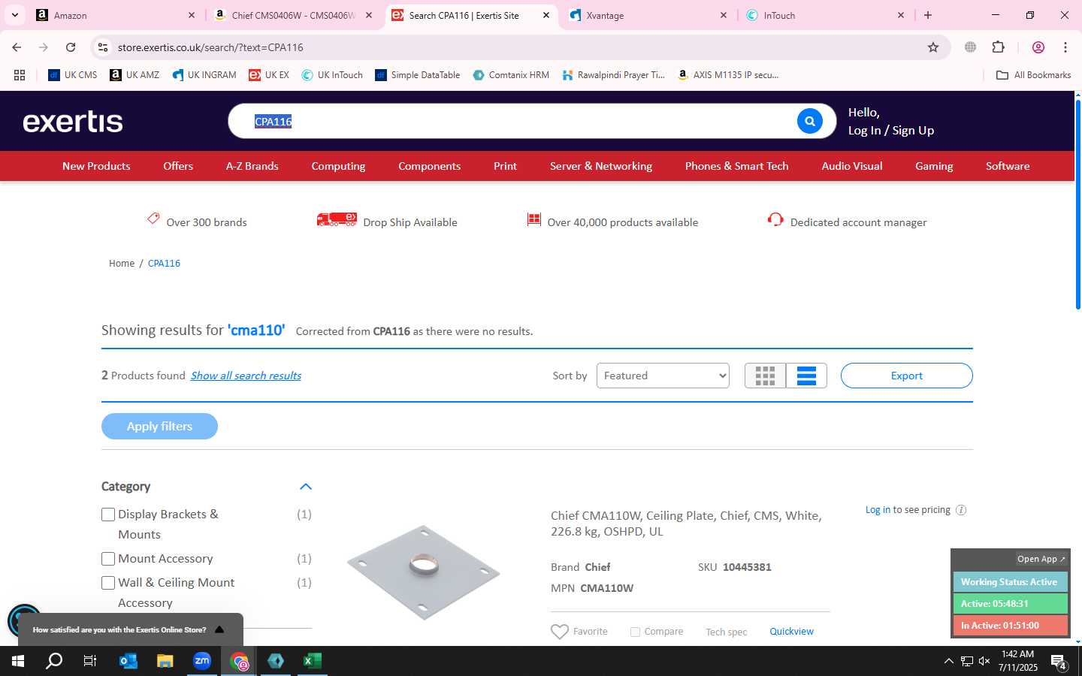Close the Xvantage tab

[723, 15]
